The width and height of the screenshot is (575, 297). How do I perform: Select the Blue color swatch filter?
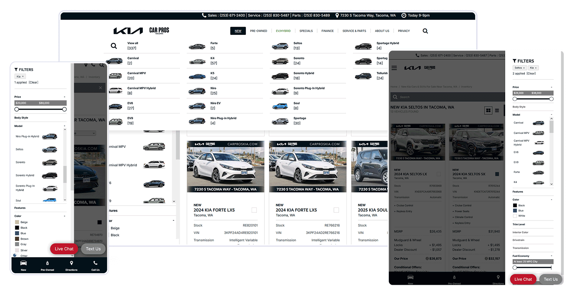tap(515, 210)
